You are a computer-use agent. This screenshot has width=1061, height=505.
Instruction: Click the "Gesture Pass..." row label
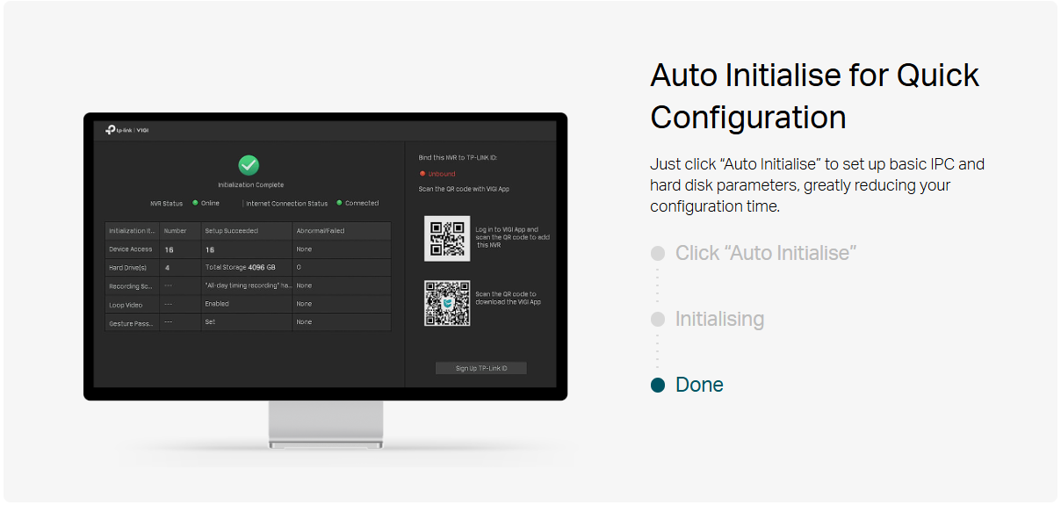tap(130, 322)
